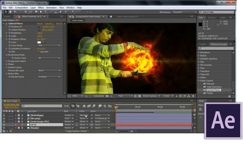
Task: Click the composition mini-flowchart icon in timeline
Action: [x=67, y=106]
